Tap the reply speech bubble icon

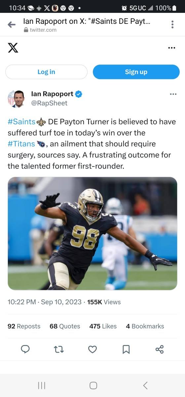coord(25,349)
